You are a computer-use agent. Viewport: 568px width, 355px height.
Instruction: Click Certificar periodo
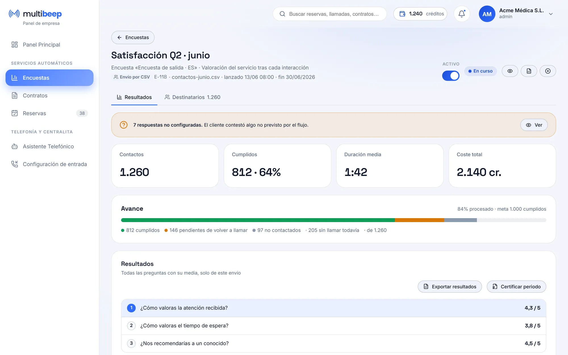pyautogui.click(x=516, y=287)
